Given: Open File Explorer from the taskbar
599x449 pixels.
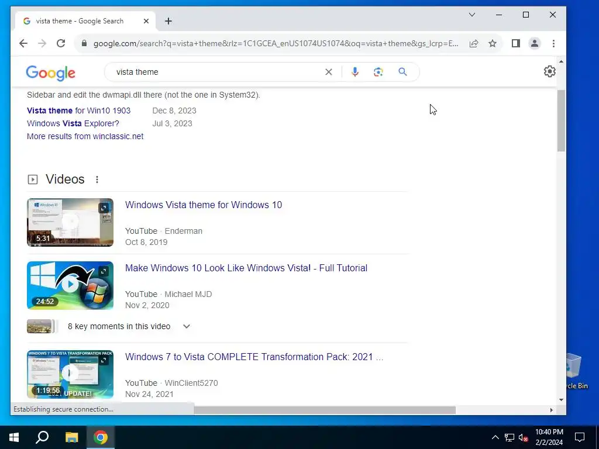Looking at the screenshot, I should pos(71,437).
